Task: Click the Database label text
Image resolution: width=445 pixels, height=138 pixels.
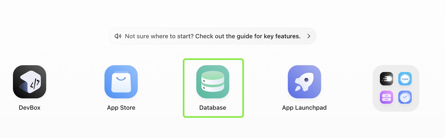Action: coord(213,108)
